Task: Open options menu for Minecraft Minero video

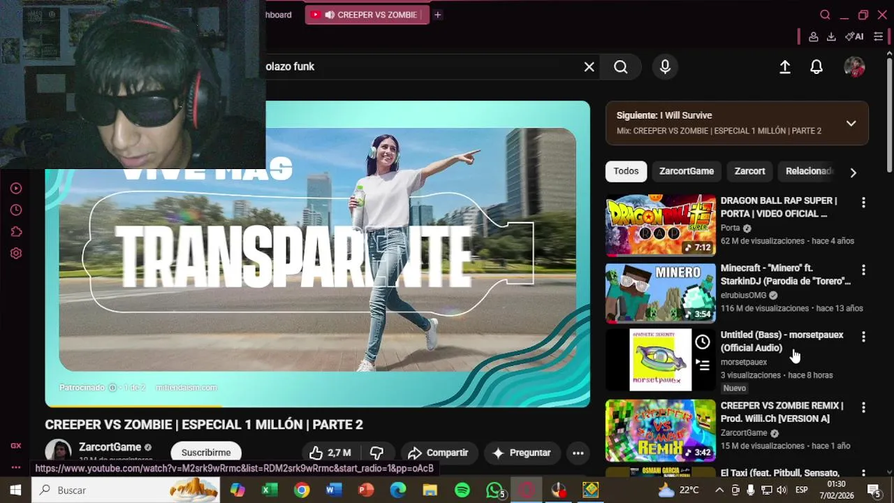Action: tap(863, 270)
